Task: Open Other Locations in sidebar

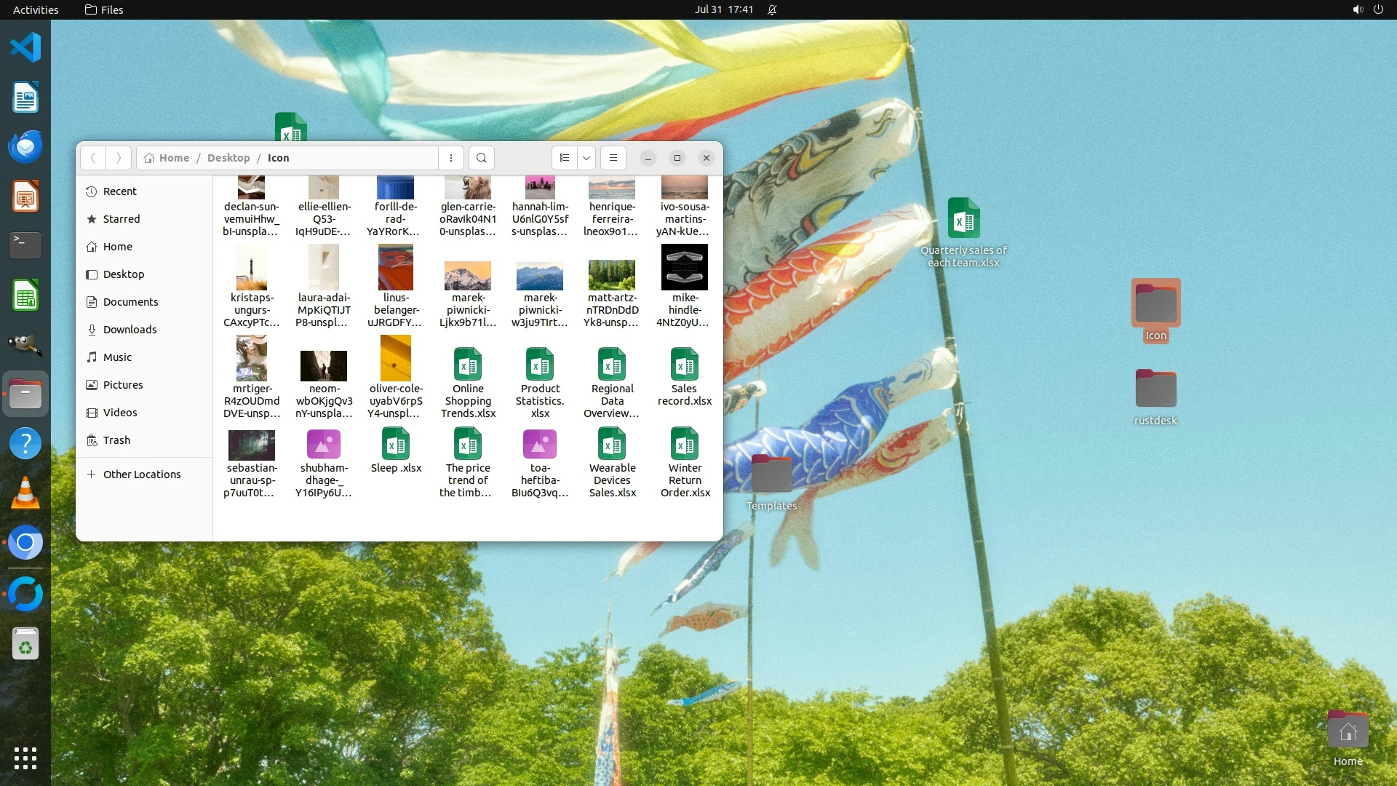Action: coord(141,475)
